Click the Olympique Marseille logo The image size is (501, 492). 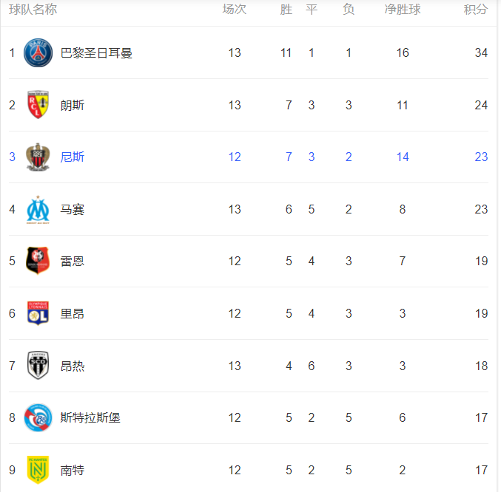click(38, 210)
